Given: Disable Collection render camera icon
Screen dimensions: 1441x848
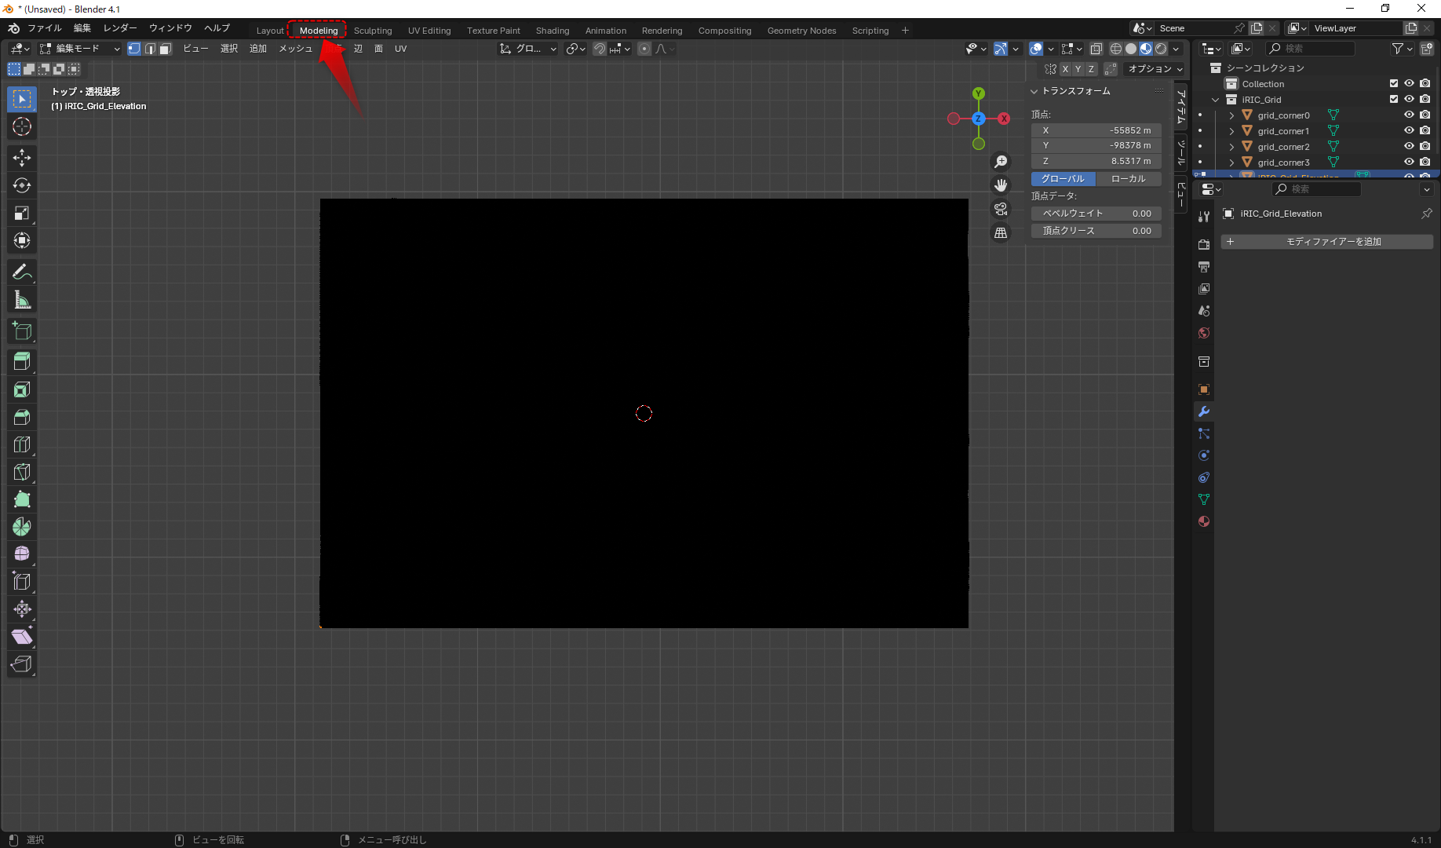Looking at the screenshot, I should (1425, 83).
